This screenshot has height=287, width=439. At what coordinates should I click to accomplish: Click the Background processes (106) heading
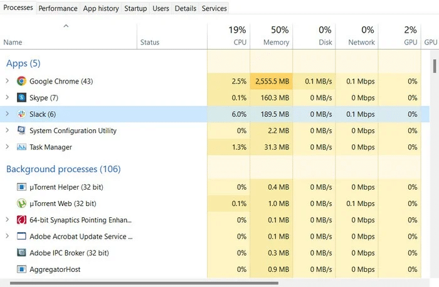pos(63,169)
